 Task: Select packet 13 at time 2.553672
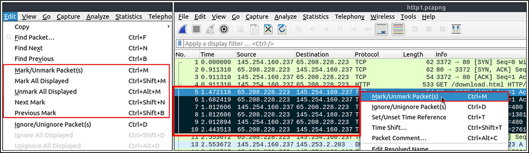click(x=267, y=145)
